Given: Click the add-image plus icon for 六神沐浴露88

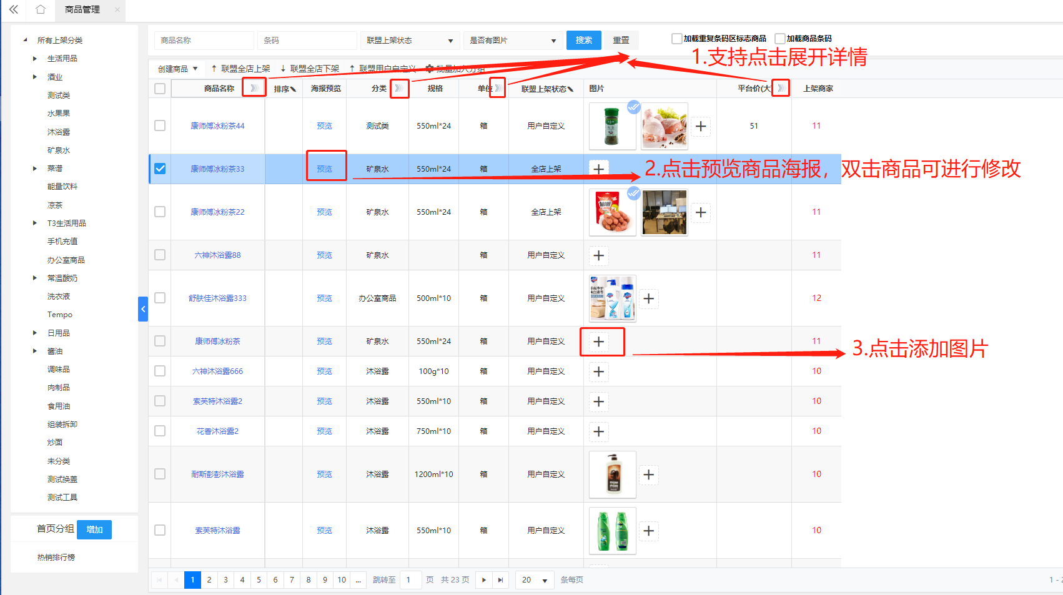Looking at the screenshot, I should coord(598,255).
